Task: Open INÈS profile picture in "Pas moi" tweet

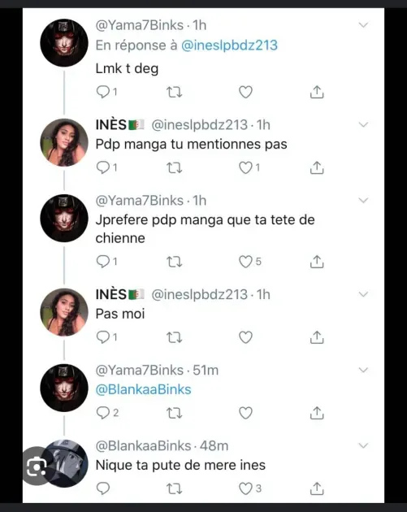Action: (x=64, y=312)
